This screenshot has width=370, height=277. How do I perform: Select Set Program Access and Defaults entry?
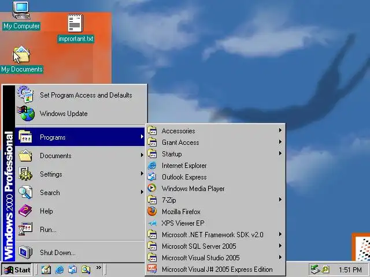point(80,95)
